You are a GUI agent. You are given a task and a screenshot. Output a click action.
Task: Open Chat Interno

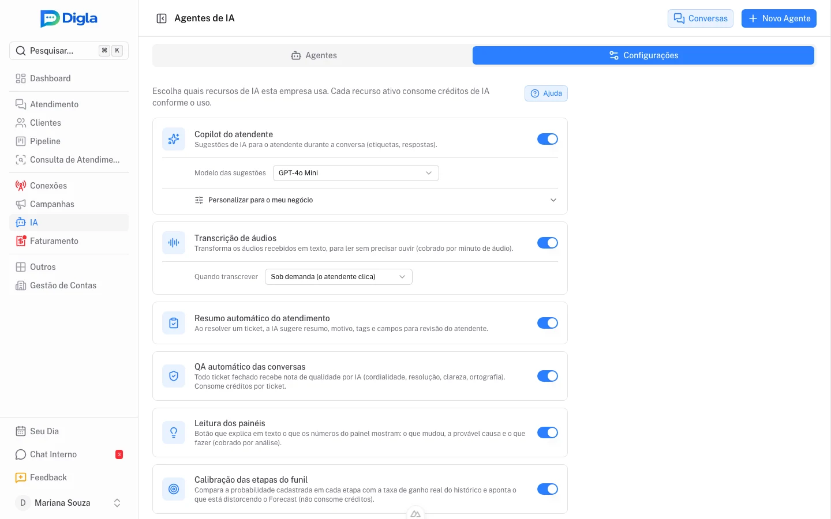(69, 454)
